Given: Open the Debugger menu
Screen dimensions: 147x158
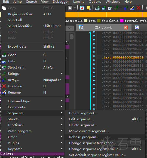Looking at the screenshot, I should pyautogui.click(x=61, y=2).
